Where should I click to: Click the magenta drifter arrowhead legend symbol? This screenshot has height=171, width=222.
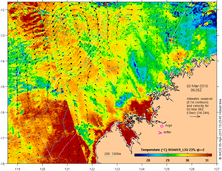pyautogui.click(x=160, y=133)
